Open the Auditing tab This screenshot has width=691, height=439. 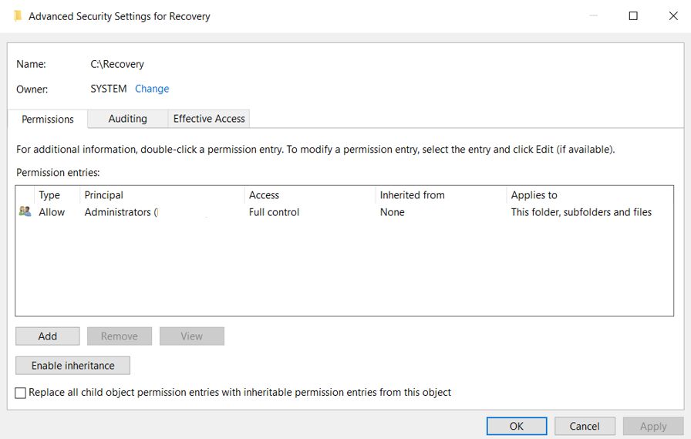click(x=127, y=119)
